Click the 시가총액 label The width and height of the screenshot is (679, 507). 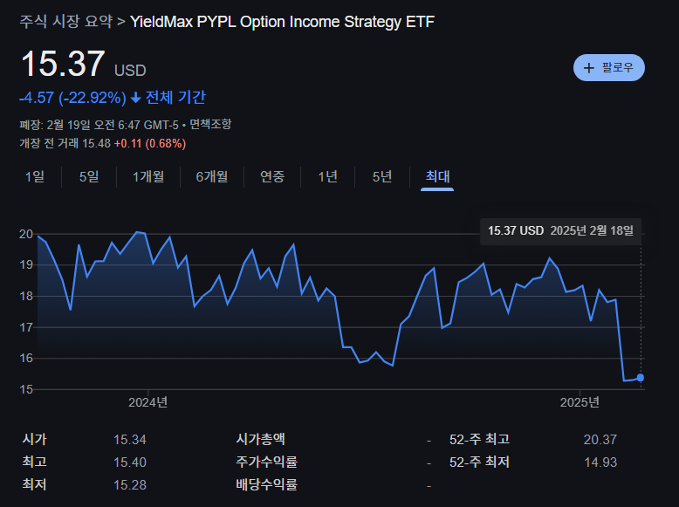[x=260, y=439]
